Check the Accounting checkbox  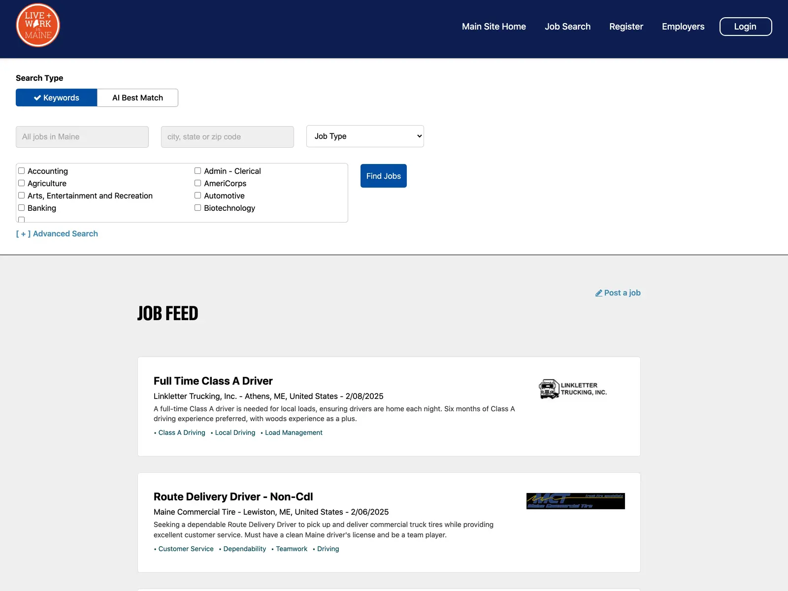click(x=22, y=171)
